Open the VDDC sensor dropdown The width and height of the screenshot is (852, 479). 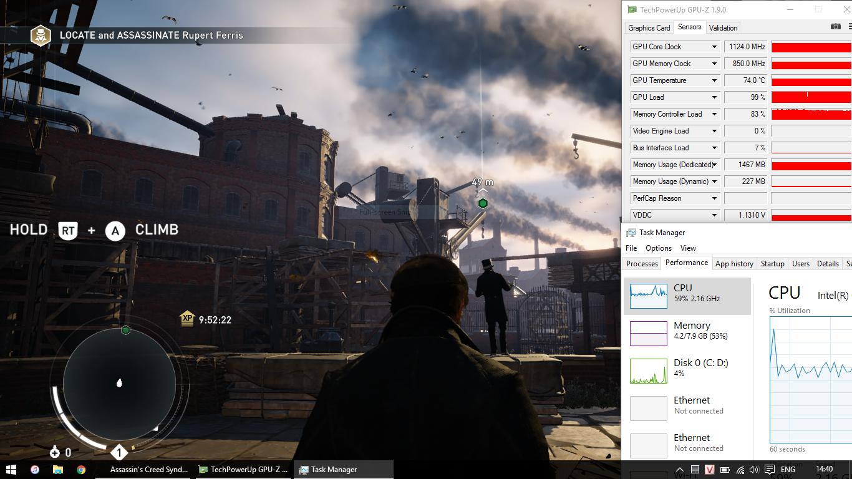(714, 215)
